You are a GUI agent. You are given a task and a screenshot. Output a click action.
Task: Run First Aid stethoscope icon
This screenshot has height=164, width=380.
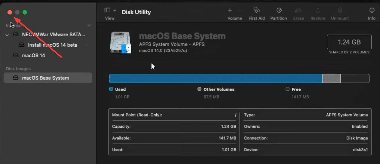click(x=257, y=10)
